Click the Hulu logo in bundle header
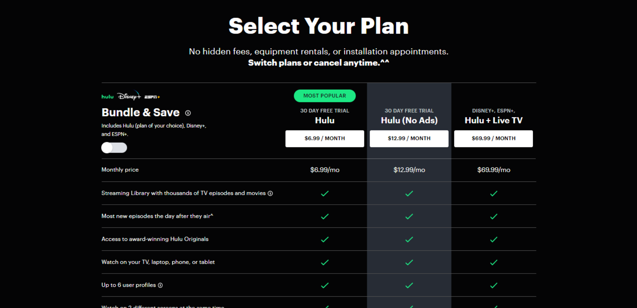637x308 pixels. tap(108, 97)
